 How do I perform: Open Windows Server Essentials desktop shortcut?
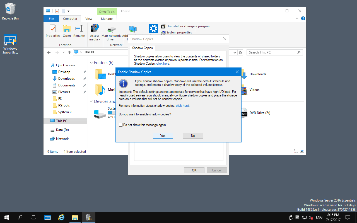[10, 44]
